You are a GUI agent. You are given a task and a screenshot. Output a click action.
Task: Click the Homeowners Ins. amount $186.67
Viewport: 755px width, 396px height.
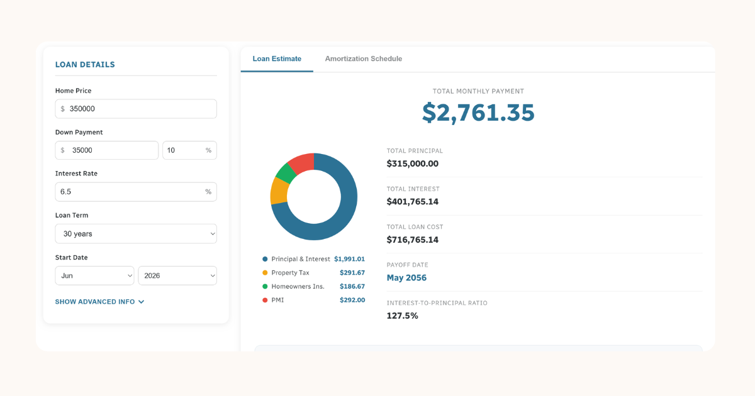tap(352, 287)
